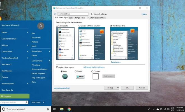The height and width of the screenshot is (112, 185).
Task: Switch to the Skin tab
Action: point(83,18)
